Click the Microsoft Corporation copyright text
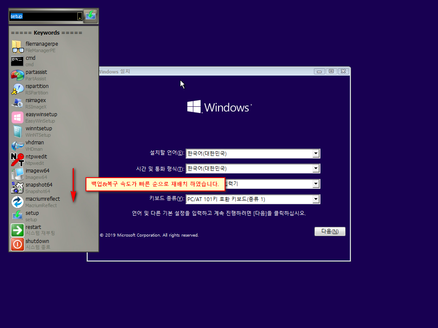The height and width of the screenshot is (328, 438). (x=149, y=235)
